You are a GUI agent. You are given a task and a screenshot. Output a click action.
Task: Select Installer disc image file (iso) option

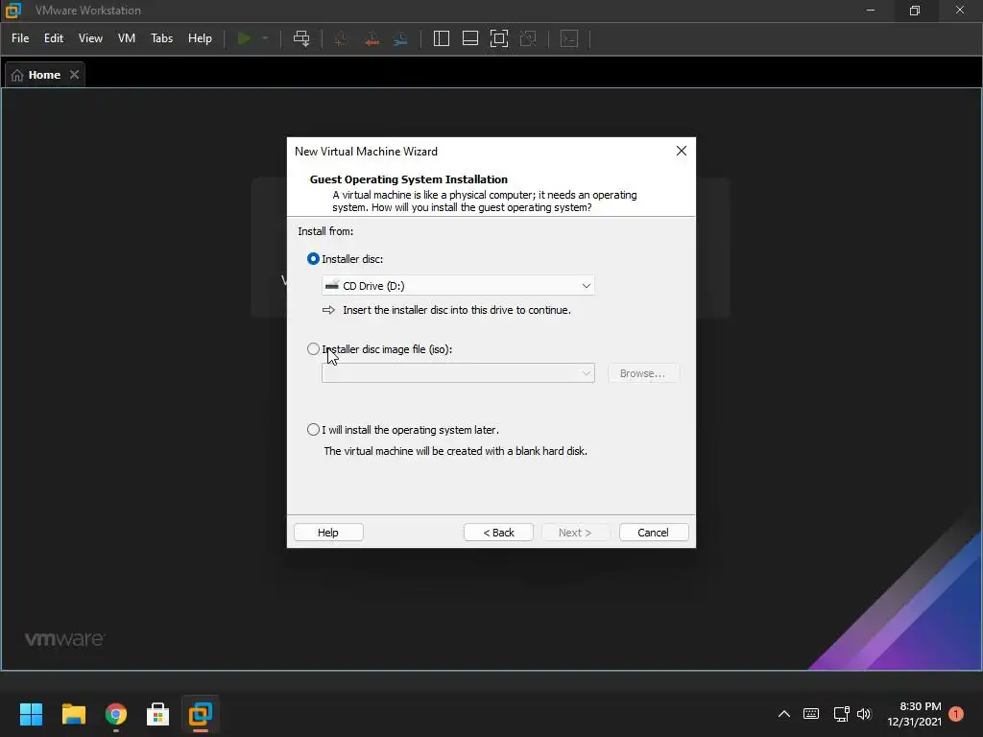[x=313, y=349]
